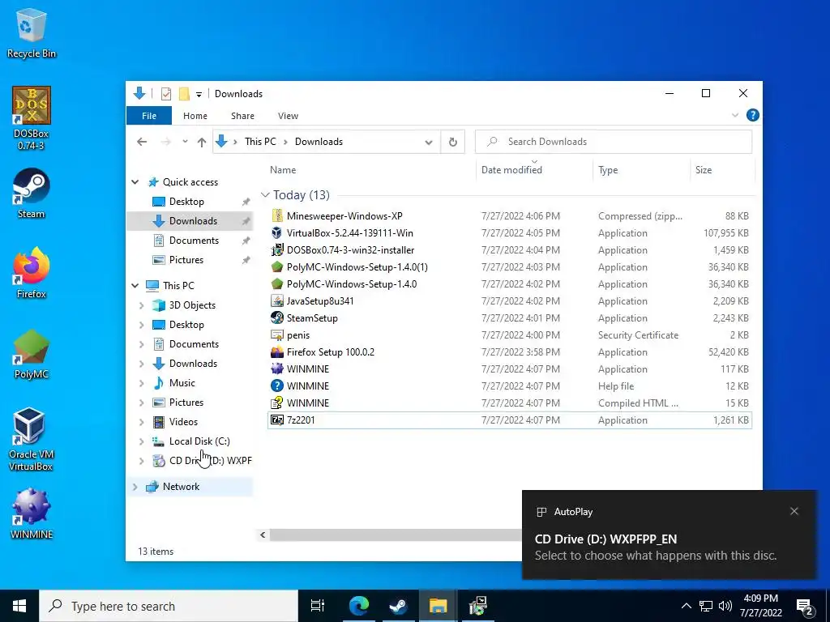
Task: Expand 3D Objects tree node
Action: 141,305
